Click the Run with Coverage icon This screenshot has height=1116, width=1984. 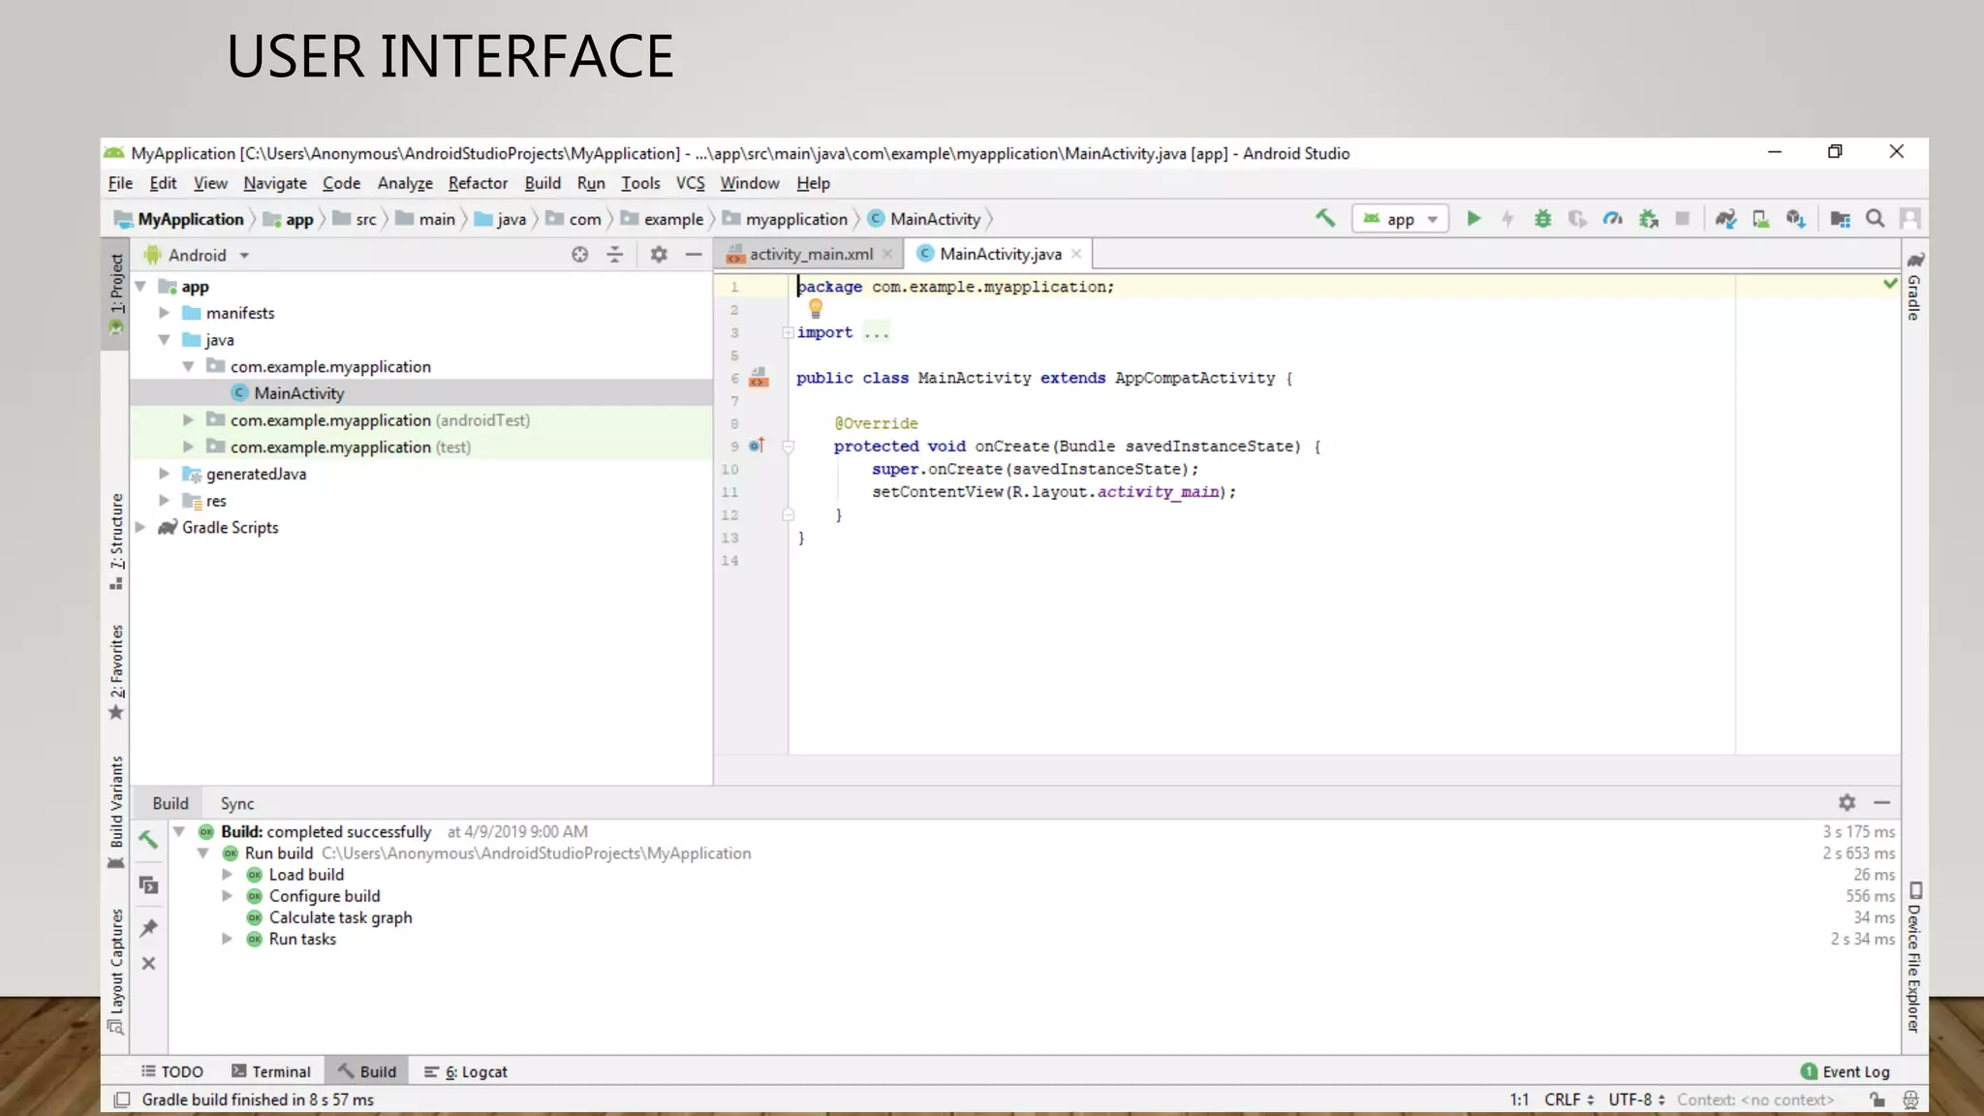coord(1578,219)
